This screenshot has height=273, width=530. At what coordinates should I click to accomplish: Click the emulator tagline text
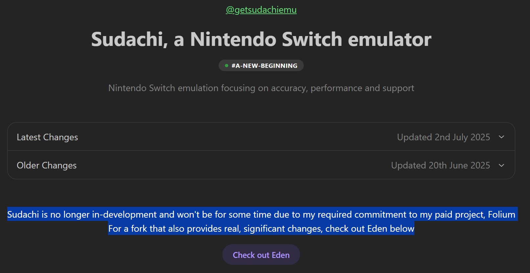click(x=261, y=88)
